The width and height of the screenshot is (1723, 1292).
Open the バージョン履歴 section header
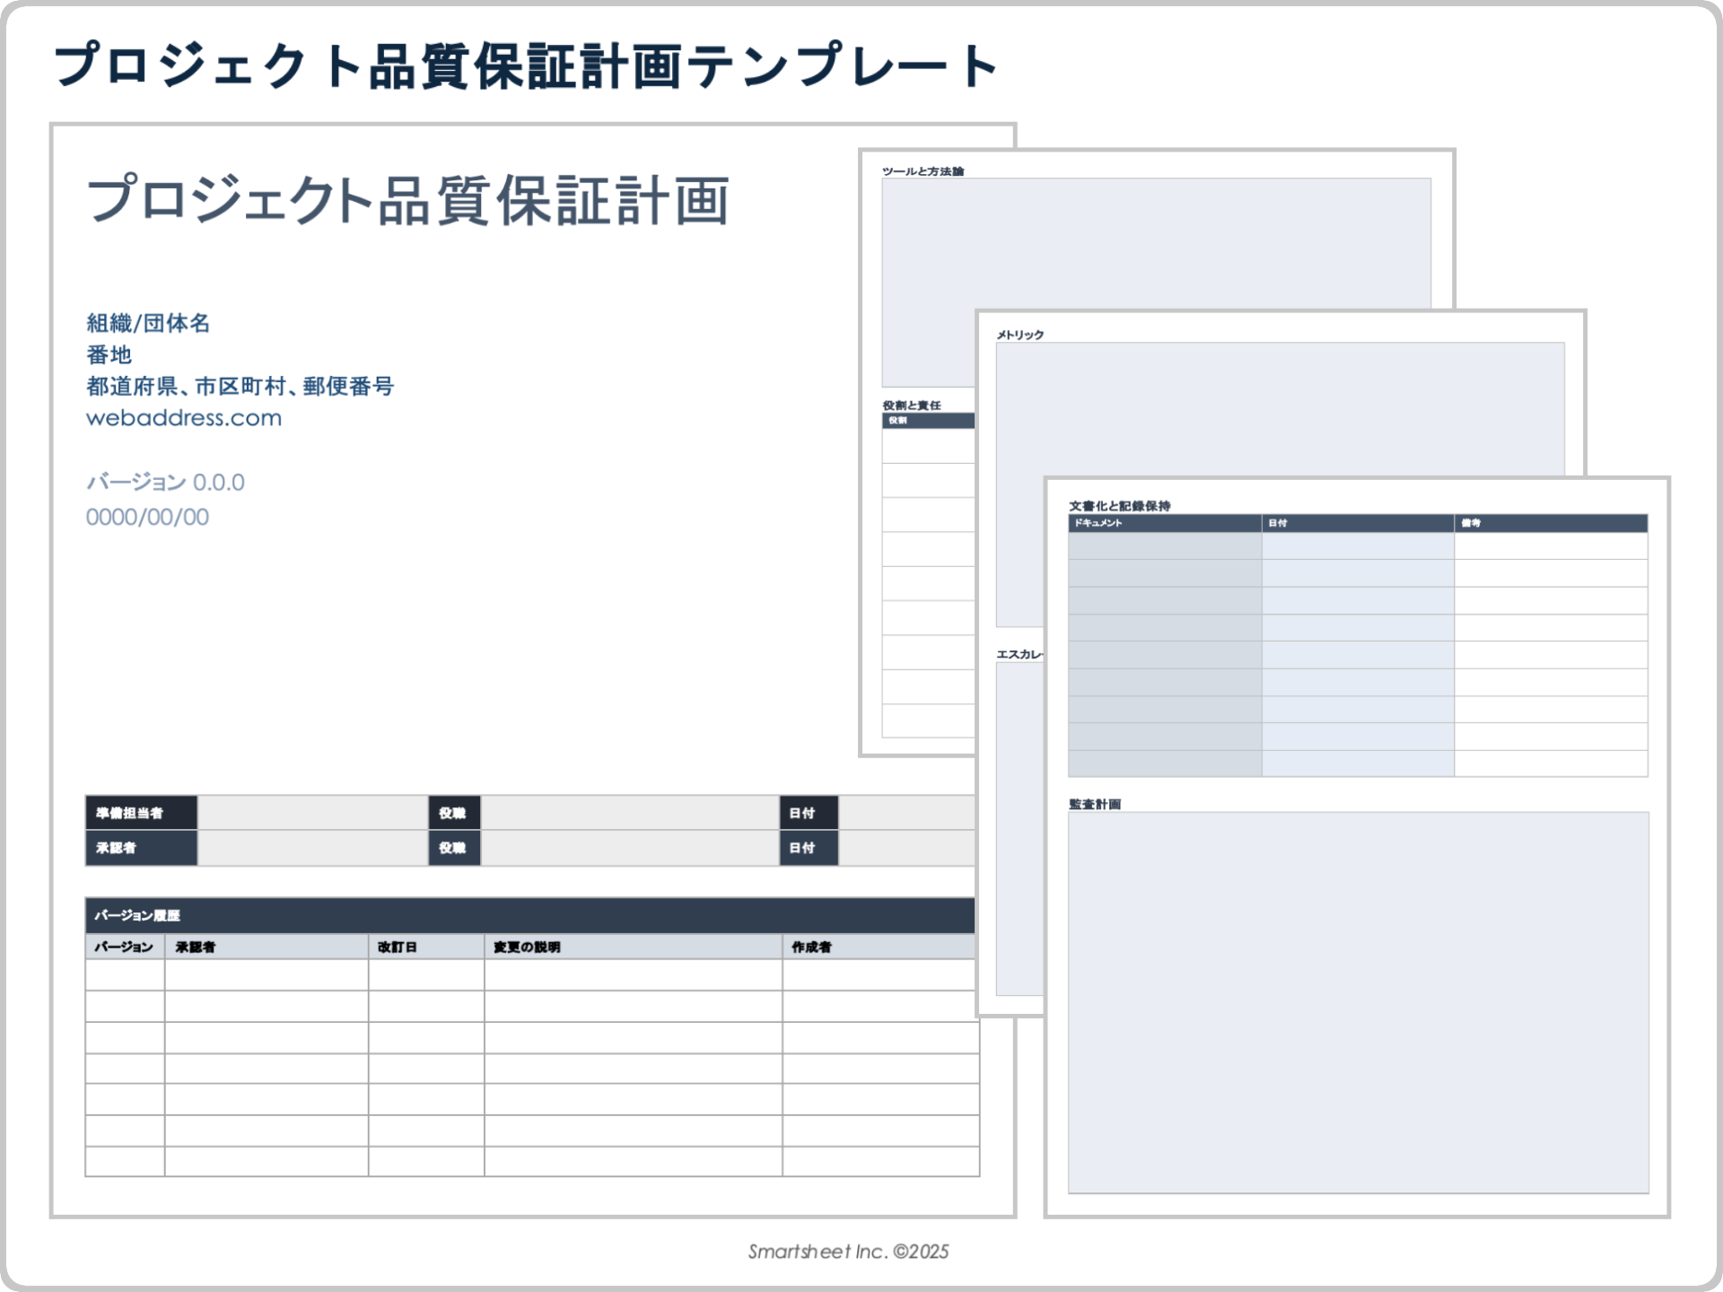pos(139,916)
